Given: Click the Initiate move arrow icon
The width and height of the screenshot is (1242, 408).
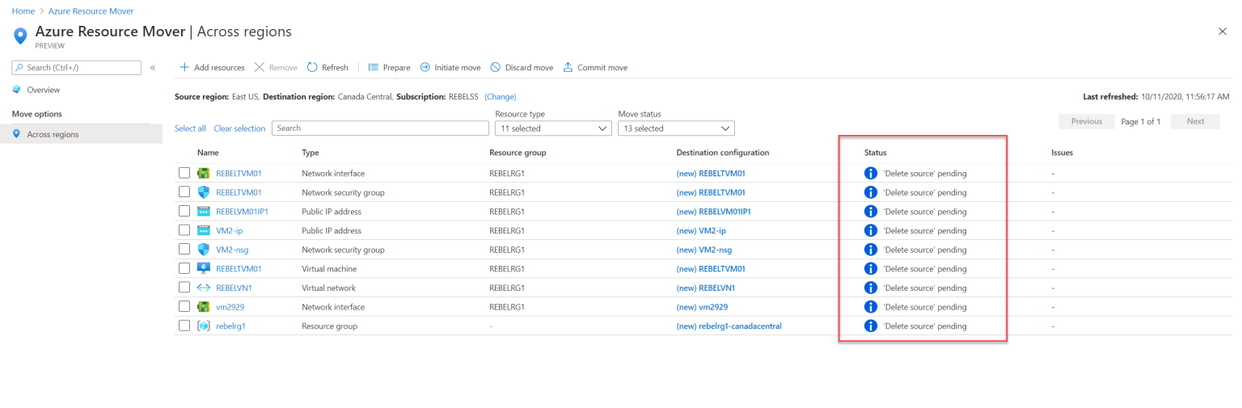Looking at the screenshot, I should click(x=425, y=68).
